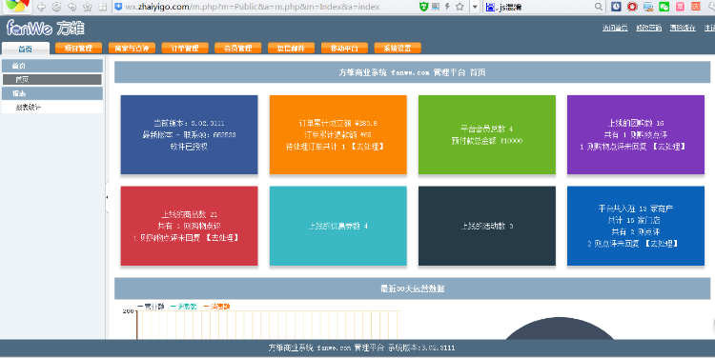This screenshot has width=715, height=358.
Task: Click 【去处理】 in the purple group-buy card
Action: (668, 147)
